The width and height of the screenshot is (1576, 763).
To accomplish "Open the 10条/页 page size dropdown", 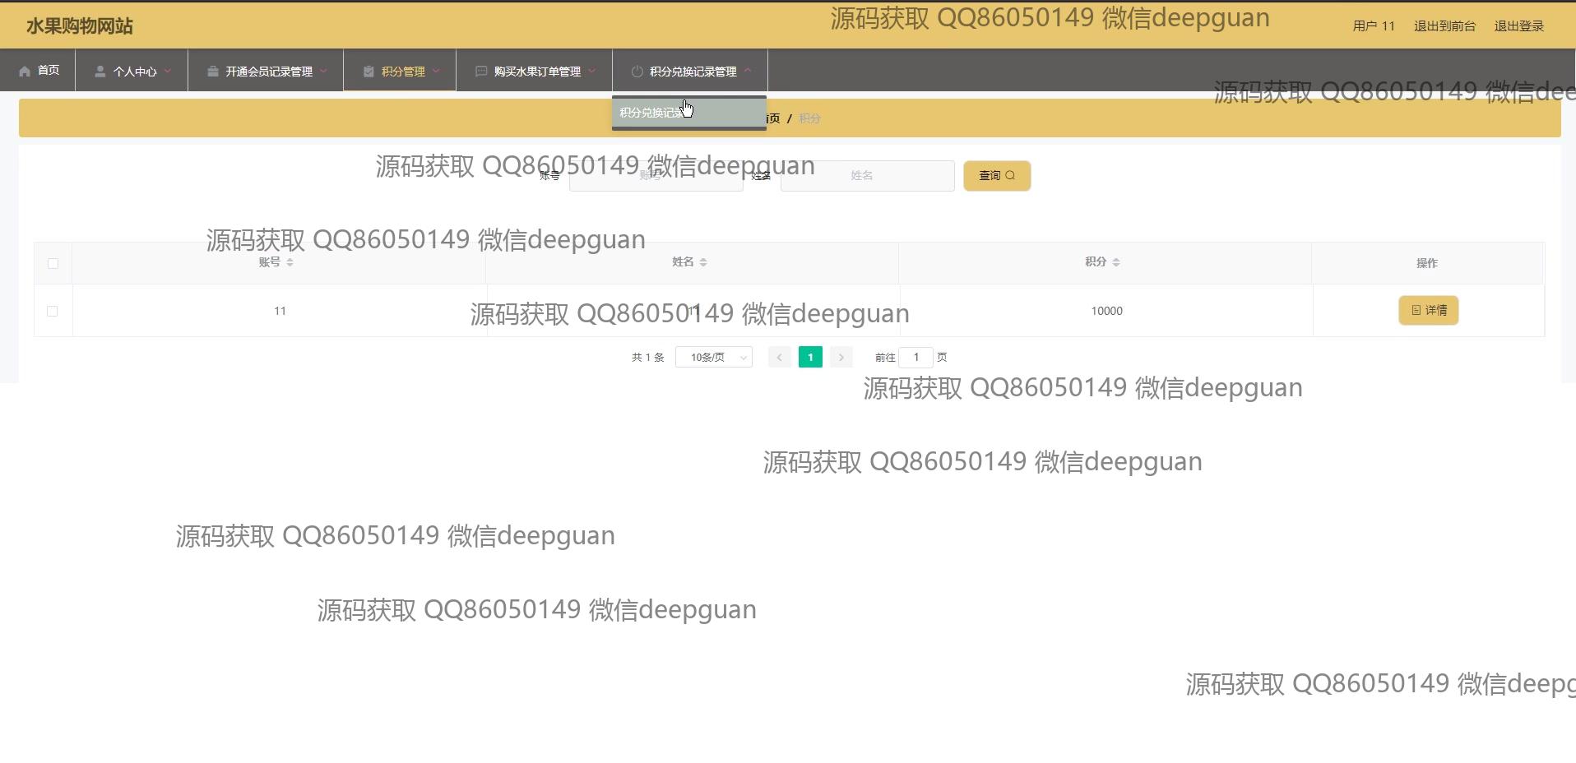I will [x=713, y=357].
